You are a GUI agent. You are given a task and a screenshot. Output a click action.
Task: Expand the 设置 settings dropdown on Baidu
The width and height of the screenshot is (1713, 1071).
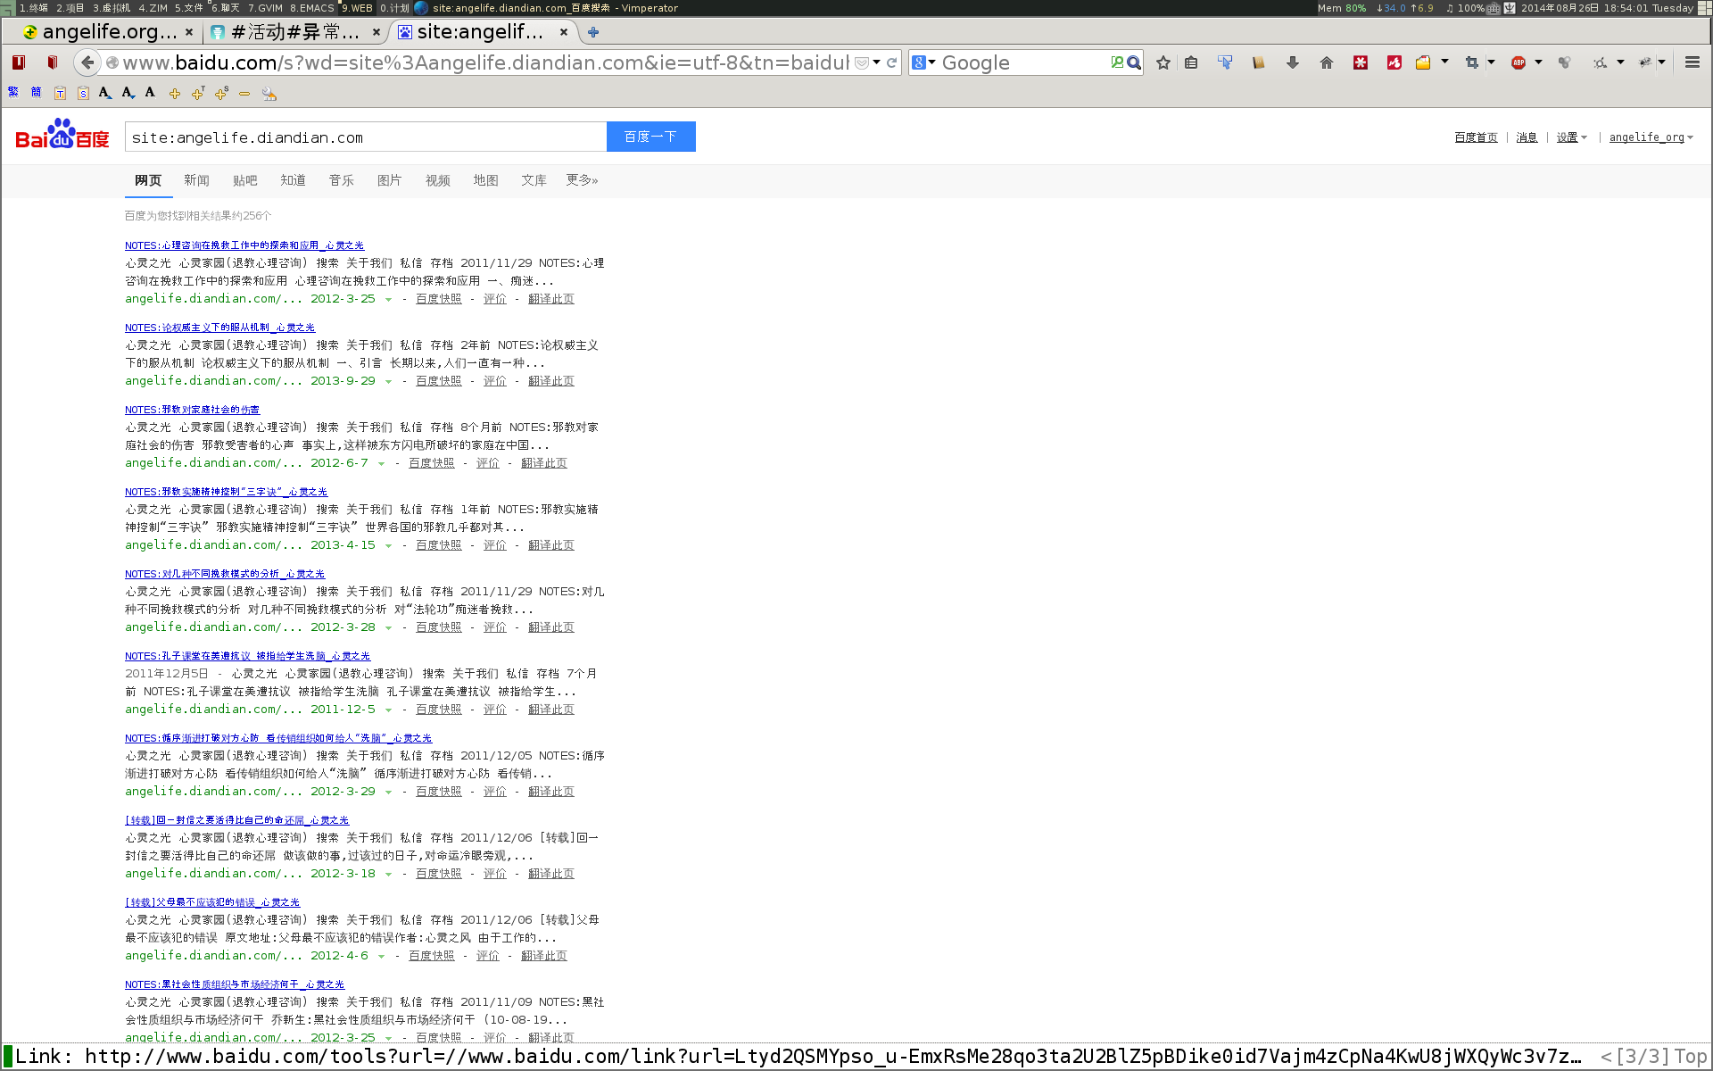[1571, 137]
